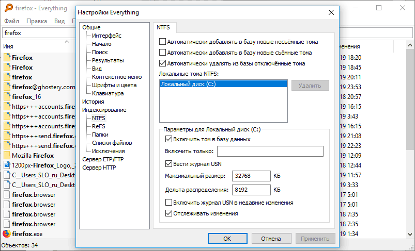Open 'Результаты' settings page
The image size is (415, 251).
coord(108,60)
